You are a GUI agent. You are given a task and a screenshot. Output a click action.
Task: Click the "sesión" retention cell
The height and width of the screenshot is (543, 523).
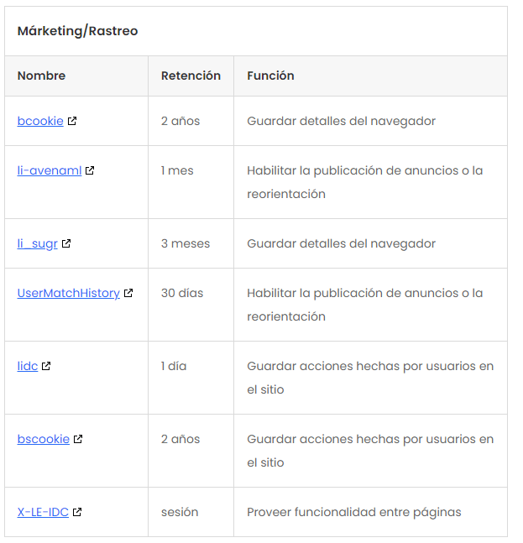click(179, 512)
